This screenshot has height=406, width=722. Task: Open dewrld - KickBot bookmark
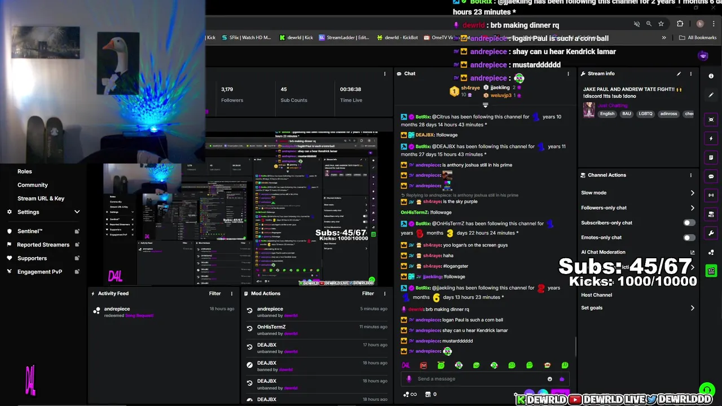tap(398, 38)
